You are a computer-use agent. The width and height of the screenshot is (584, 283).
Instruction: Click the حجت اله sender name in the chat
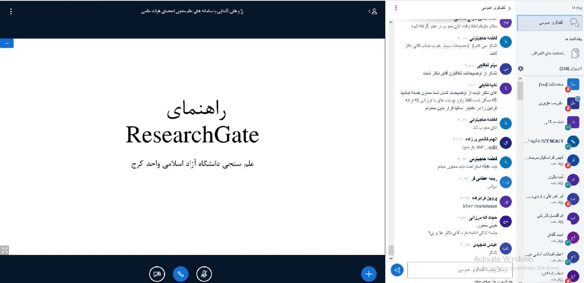pyautogui.click(x=483, y=218)
